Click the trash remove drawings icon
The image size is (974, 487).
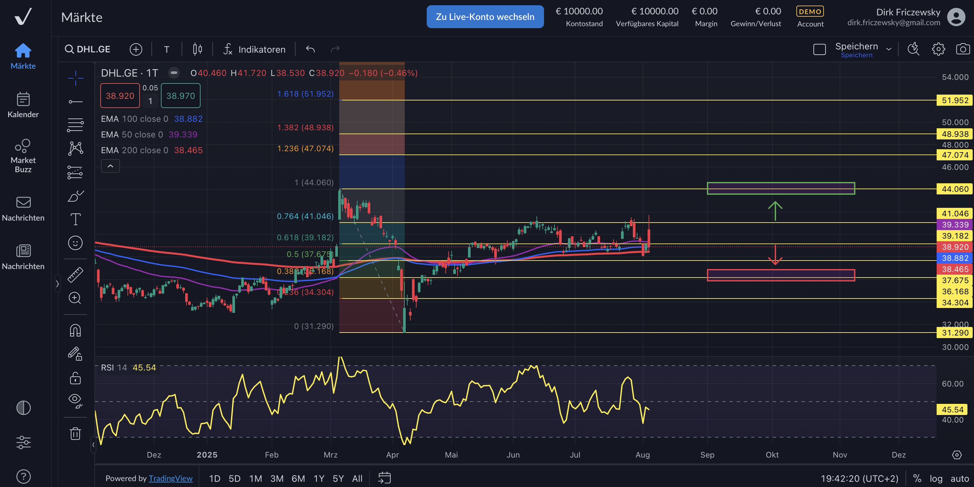coord(75,433)
